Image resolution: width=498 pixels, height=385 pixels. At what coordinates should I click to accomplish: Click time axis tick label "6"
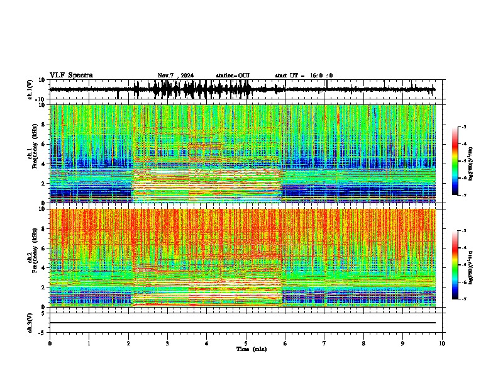click(x=285, y=343)
